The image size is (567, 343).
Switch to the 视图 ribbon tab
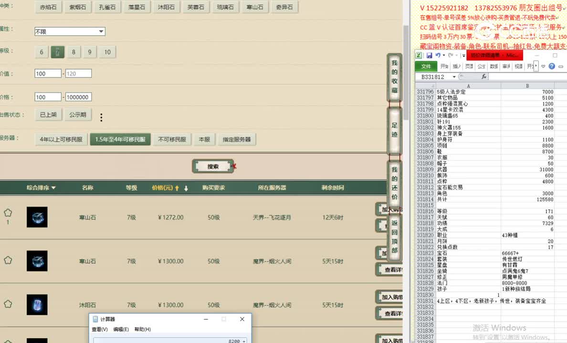pos(518,66)
